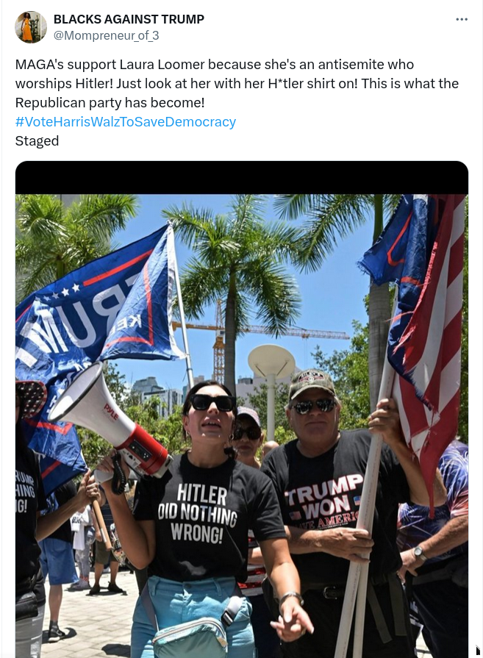Click the BLACKS AGAINST TRUMP display name
483x658 pixels.
[129, 19]
